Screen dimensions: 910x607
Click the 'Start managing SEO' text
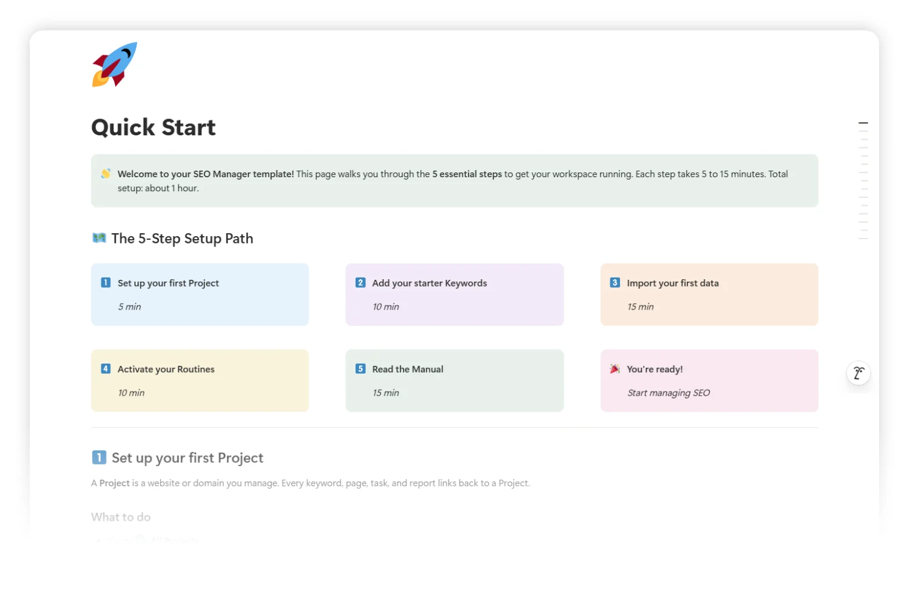(x=669, y=393)
